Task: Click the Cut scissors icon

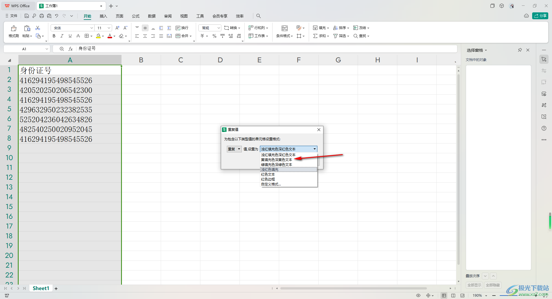Action: click(x=38, y=28)
